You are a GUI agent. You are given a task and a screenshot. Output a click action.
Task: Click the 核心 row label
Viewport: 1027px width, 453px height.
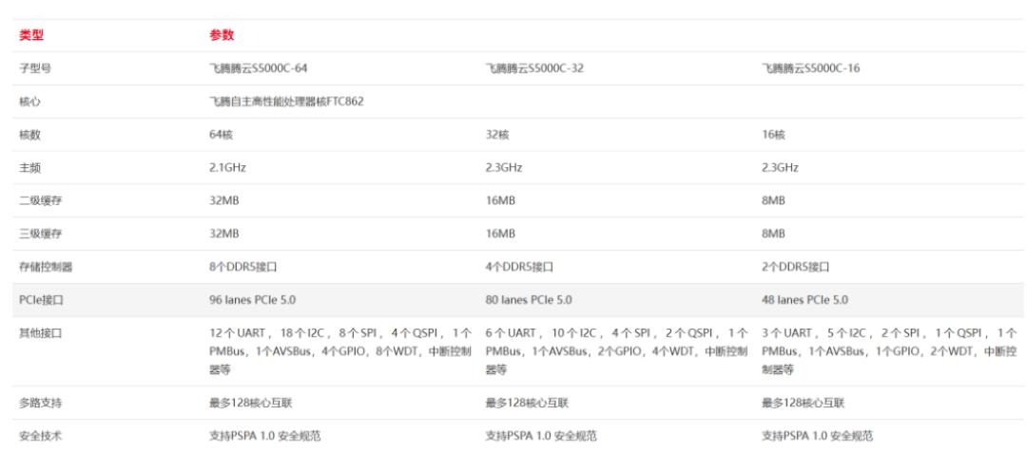(30, 102)
